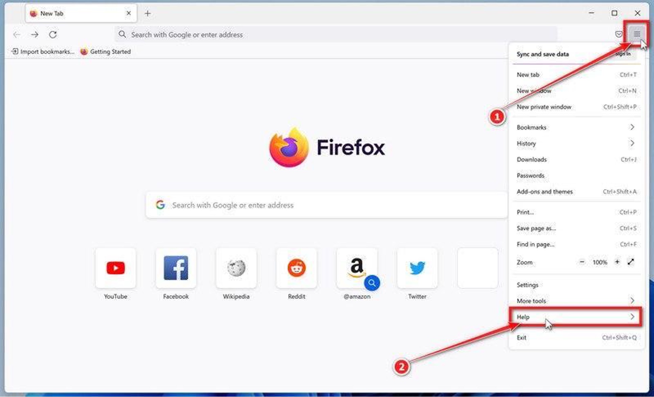Click the Firefox refresh page icon

coord(53,34)
